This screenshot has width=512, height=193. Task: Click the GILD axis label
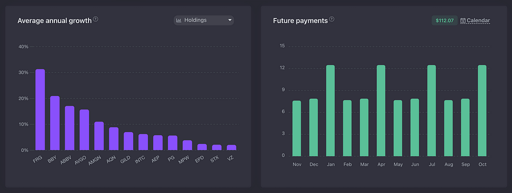[x=125, y=160]
